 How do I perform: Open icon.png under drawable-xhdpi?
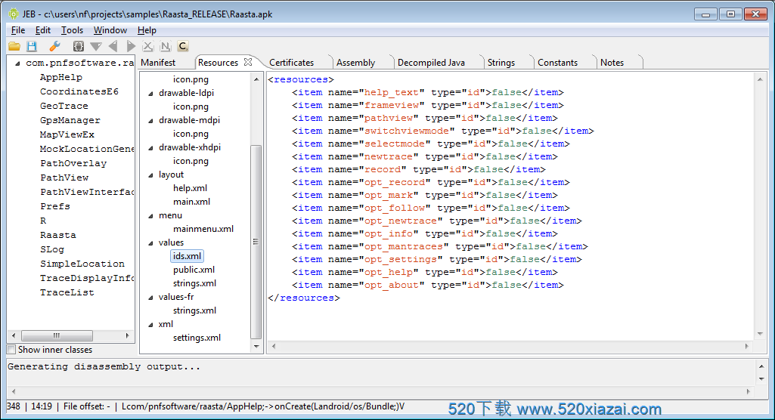click(191, 161)
